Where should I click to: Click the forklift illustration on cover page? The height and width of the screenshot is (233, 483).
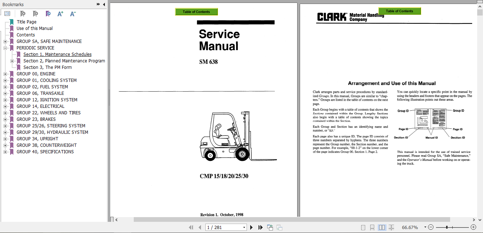[239, 136]
